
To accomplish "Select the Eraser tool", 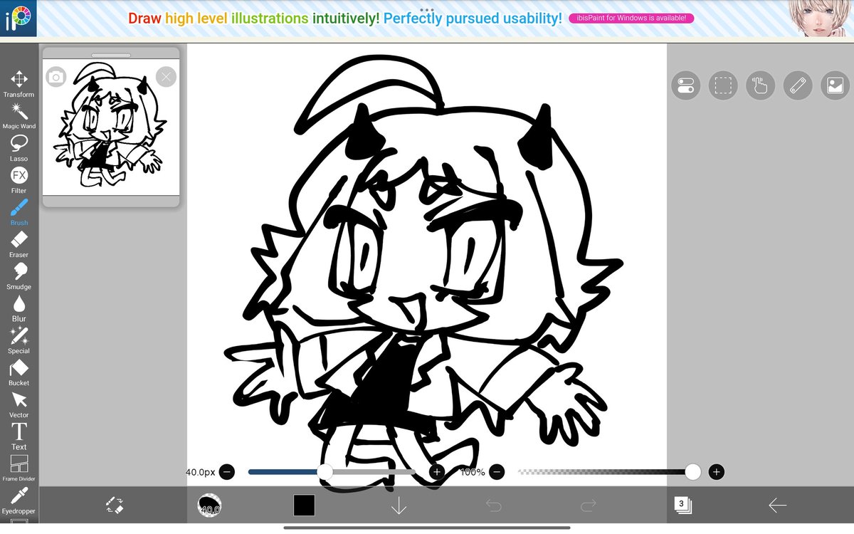I will pyautogui.click(x=19, y=244).
